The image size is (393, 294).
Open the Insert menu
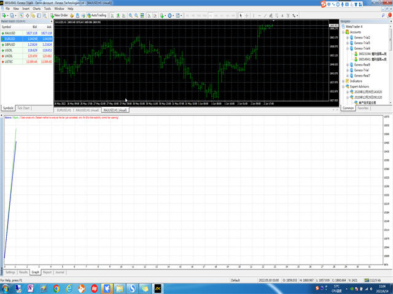point(26,9)
